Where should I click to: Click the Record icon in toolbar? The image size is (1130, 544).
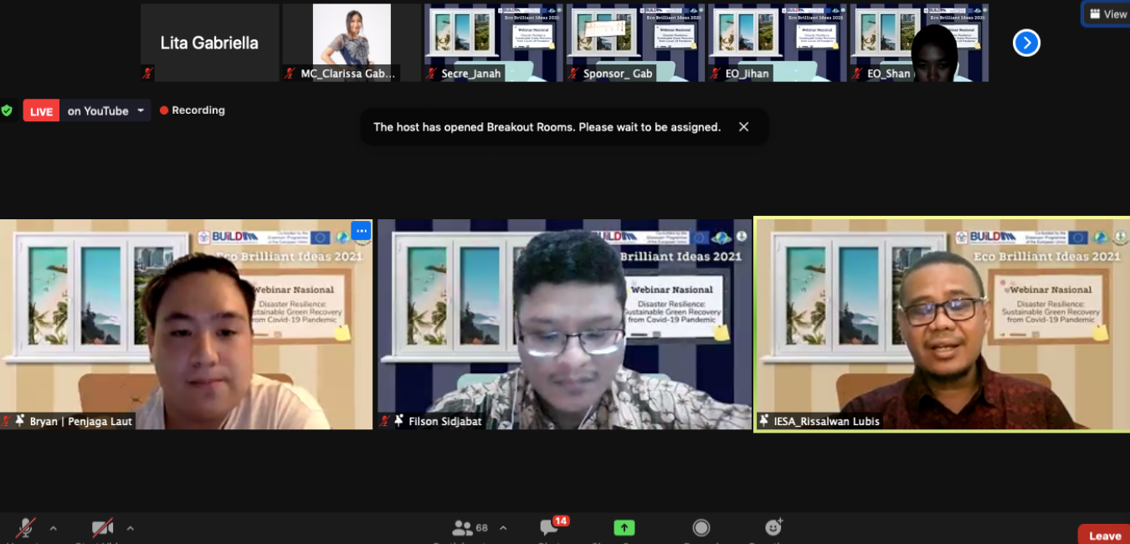pos(701,528)
